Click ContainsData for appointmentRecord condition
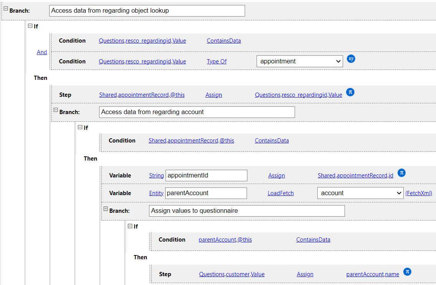The height and width of the screenshot is (285, 436). pos(272,141)
